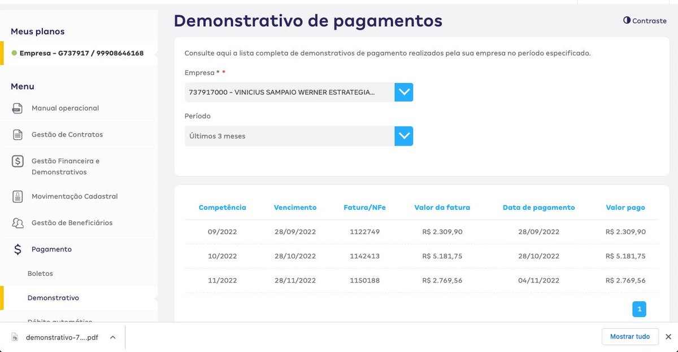The image size is (678, 352).
Task: Click the Gestão de Contratos document icon
Action: click(18, 135)
